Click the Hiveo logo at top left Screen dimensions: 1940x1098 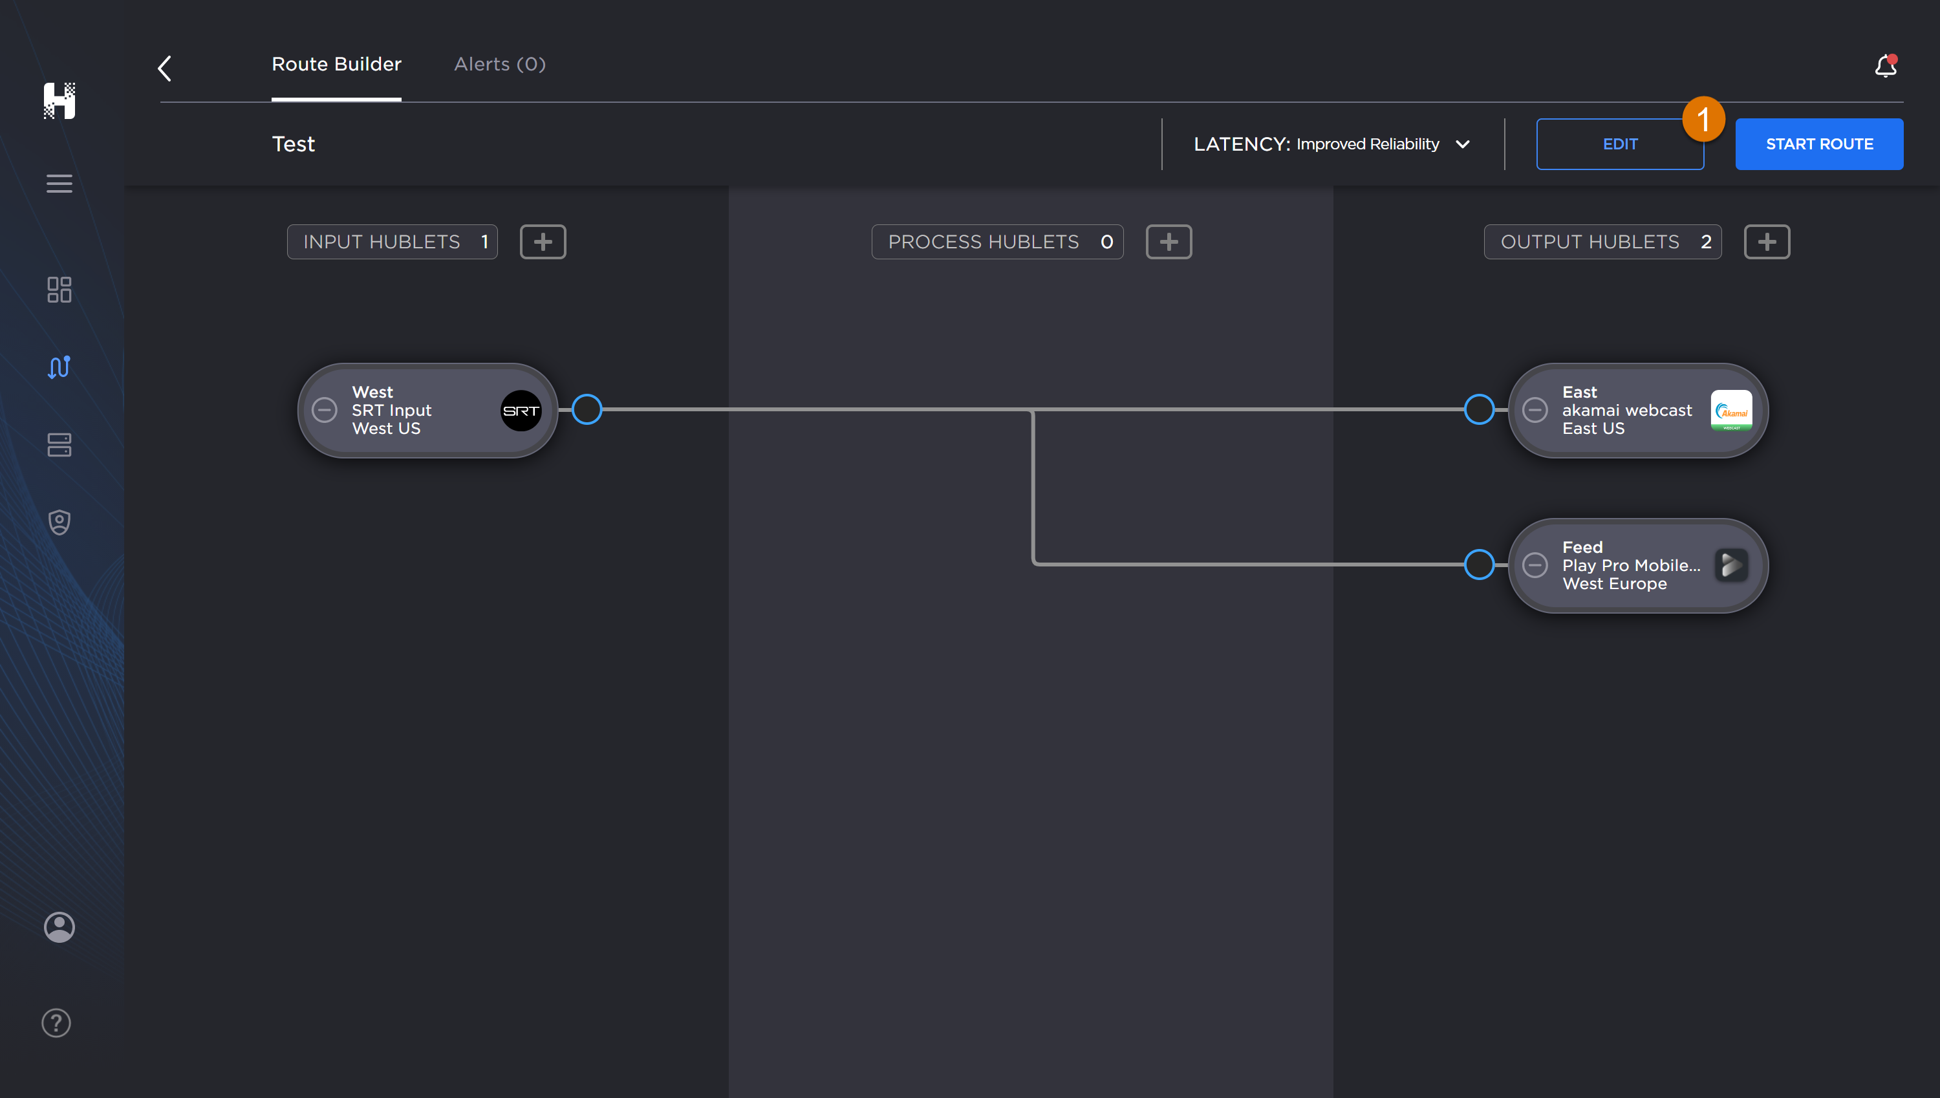pyautogui.click(x=59, y=100)
